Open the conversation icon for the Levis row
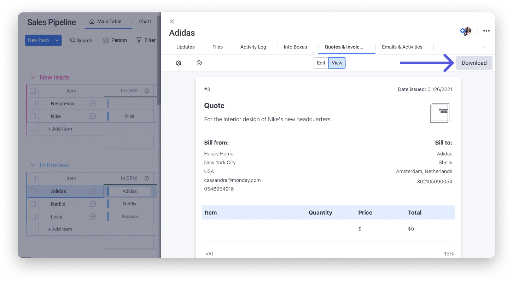Viewport: 513px width, 281px height. coord(93,217)
